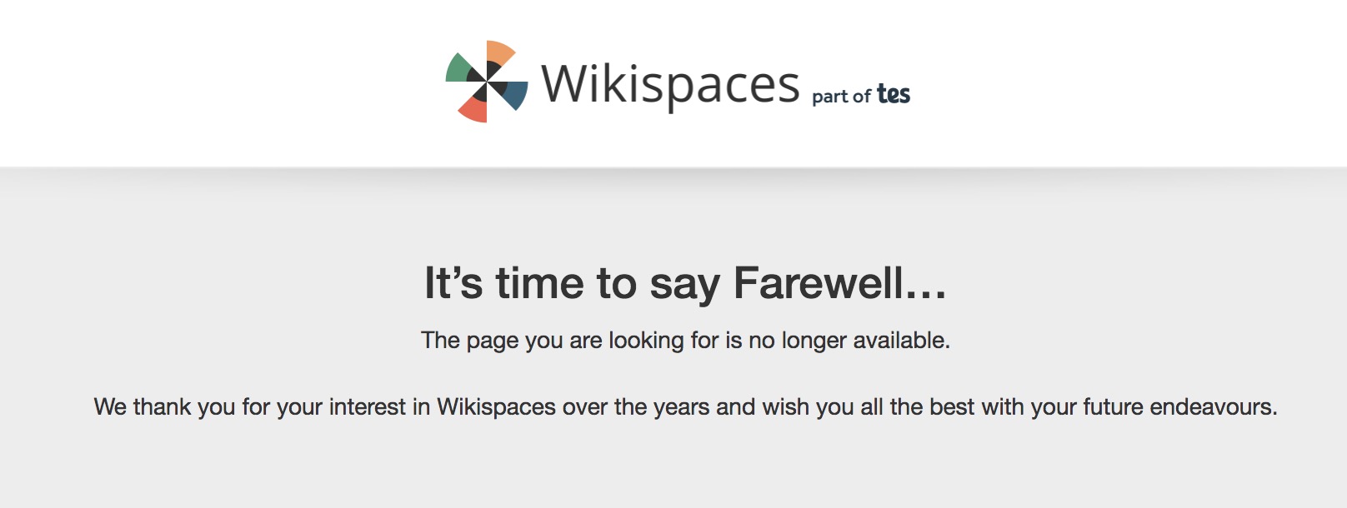The image size is (1347, 508).
Task: Click the blue blade of the pinwheel logo
Action: coord(515,95)
